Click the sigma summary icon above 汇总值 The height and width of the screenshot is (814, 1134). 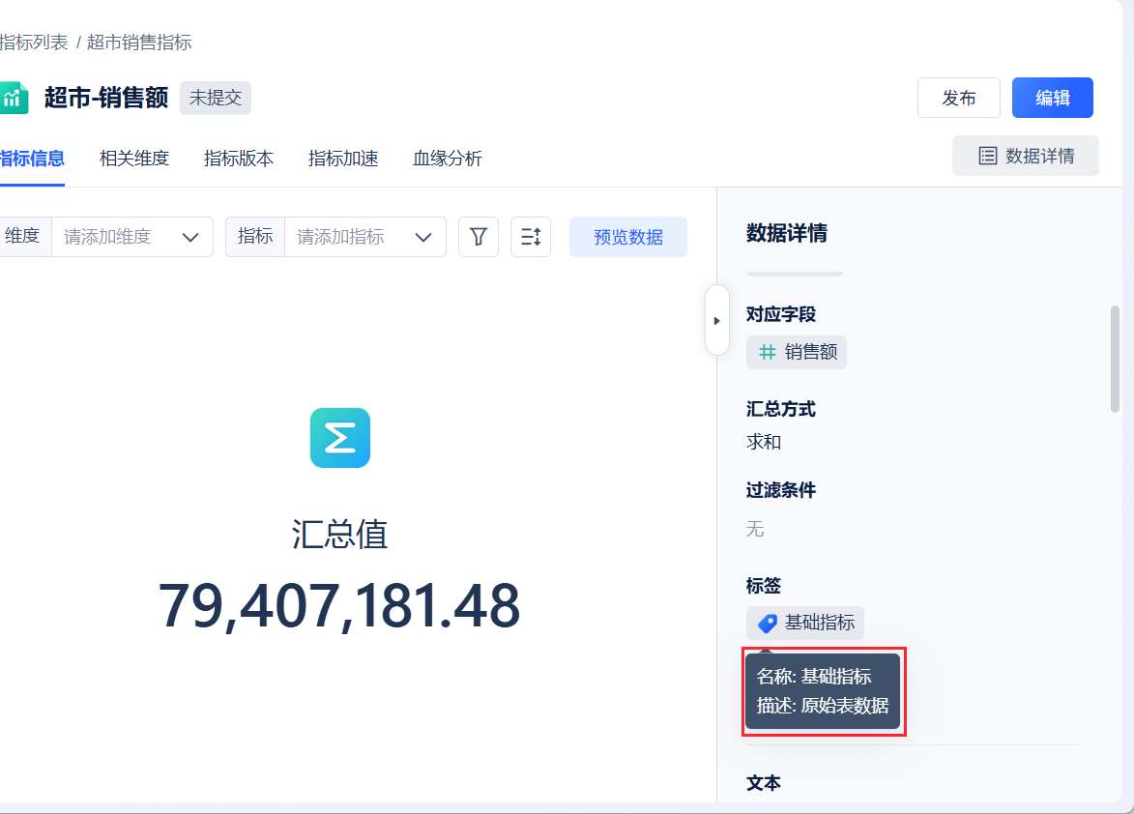click(x=340, y=437)
